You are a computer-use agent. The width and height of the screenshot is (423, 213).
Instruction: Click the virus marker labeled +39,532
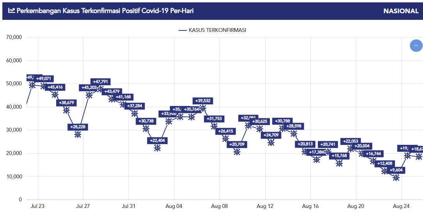tap(203, 108)
